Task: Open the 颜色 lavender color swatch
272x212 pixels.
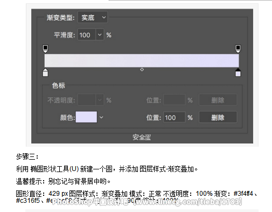Action: click(86, 117)
